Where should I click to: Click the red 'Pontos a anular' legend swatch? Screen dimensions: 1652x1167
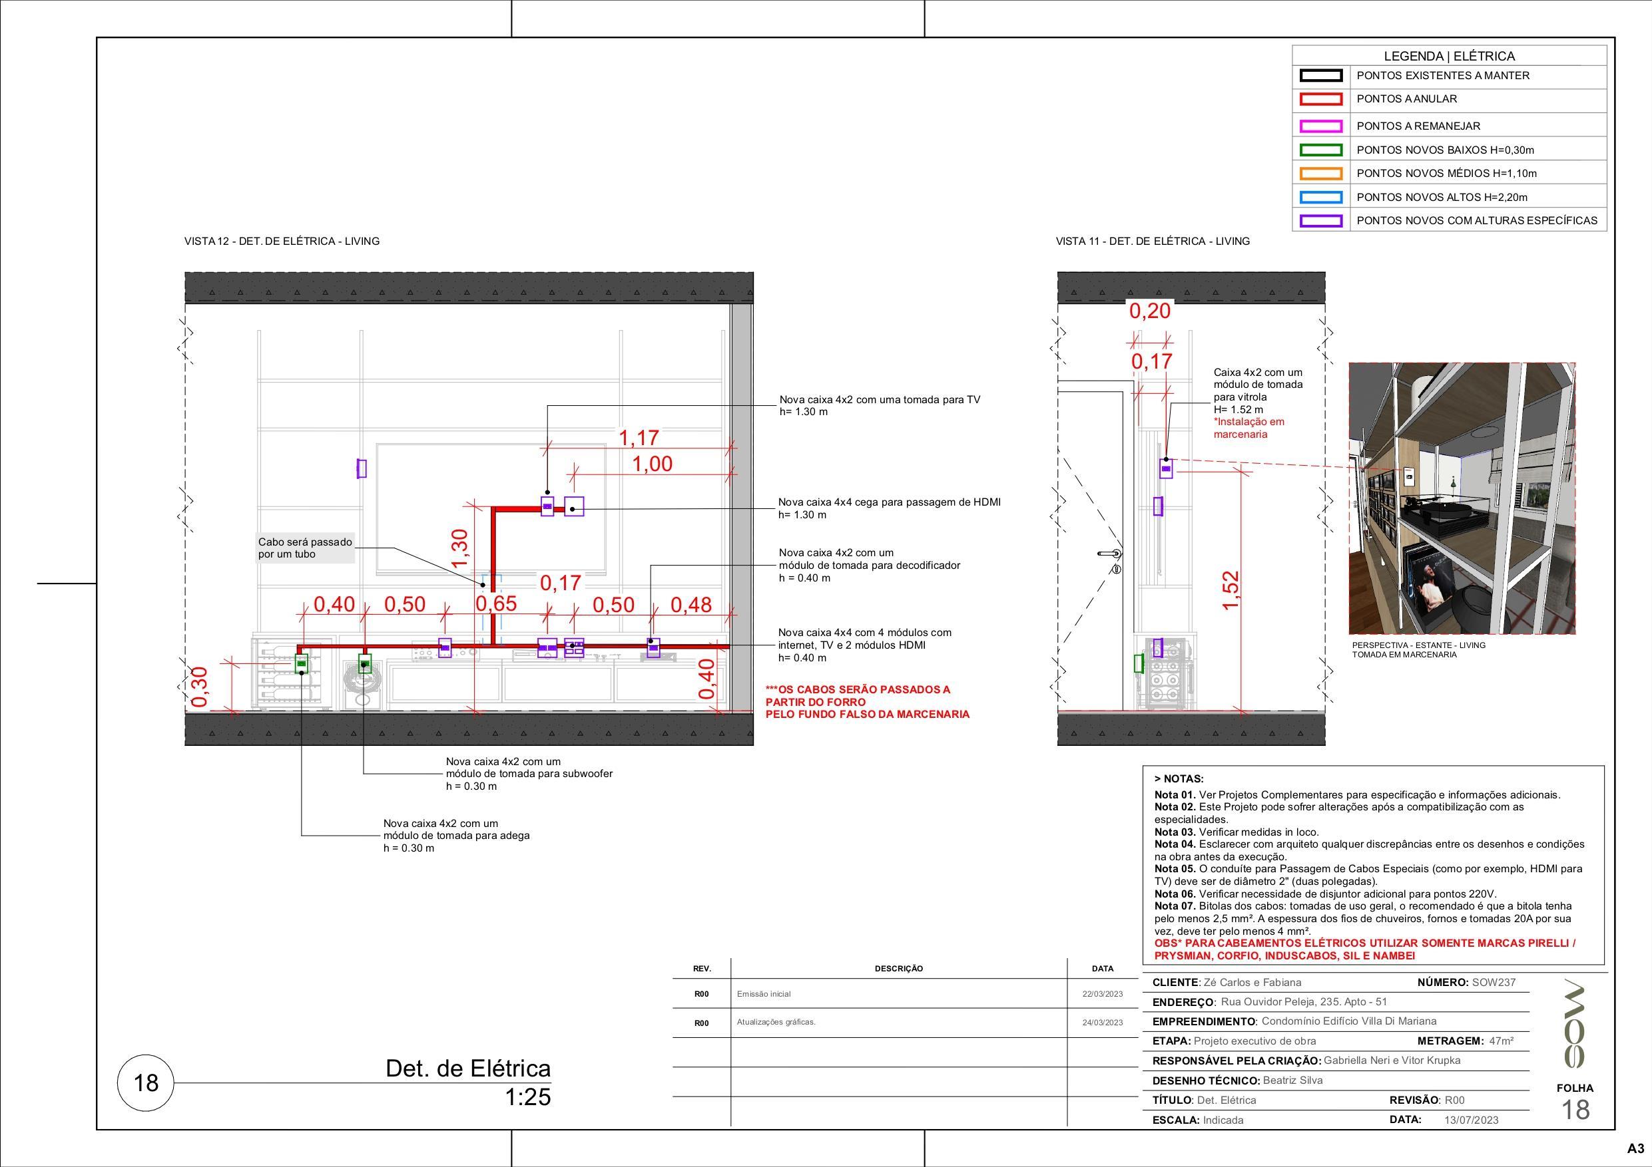pos(1321,99)
